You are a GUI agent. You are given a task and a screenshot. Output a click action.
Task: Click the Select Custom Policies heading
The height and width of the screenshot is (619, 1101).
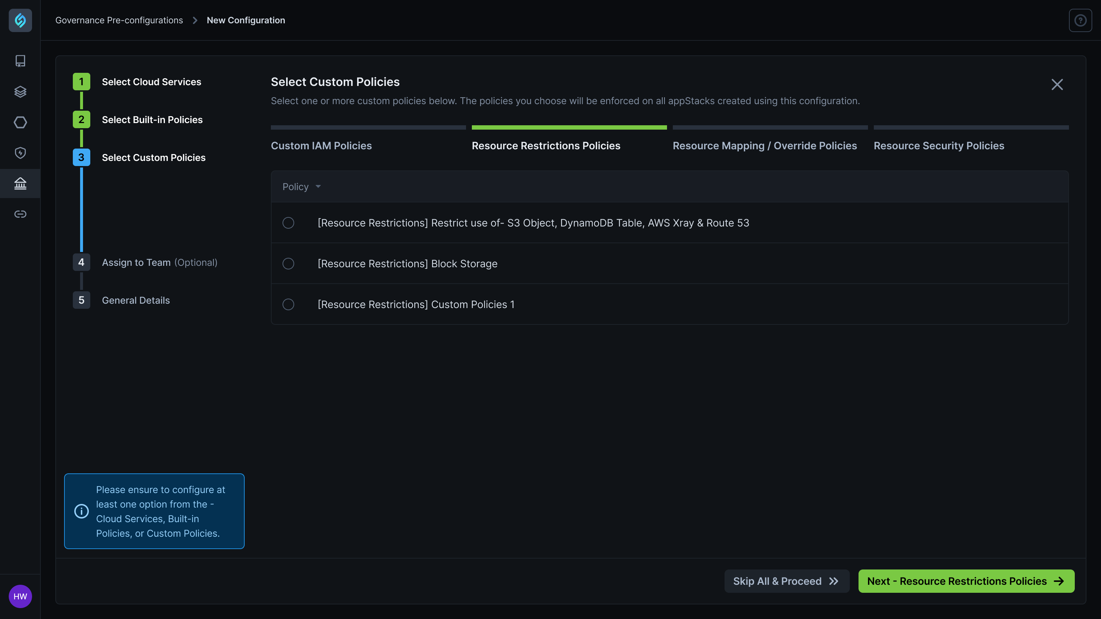coord(335,82)
